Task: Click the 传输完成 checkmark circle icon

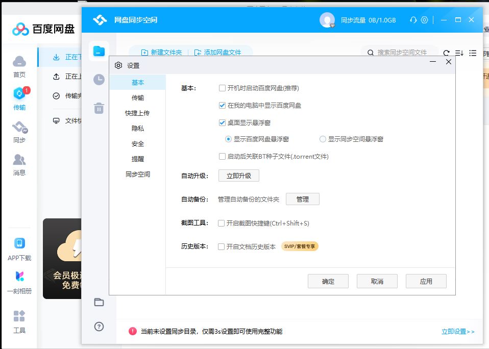Action: point(56,95)
